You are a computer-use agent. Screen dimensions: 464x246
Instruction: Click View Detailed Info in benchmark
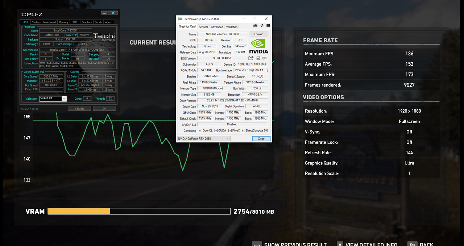pyautogui.click(x=372, y=245)
